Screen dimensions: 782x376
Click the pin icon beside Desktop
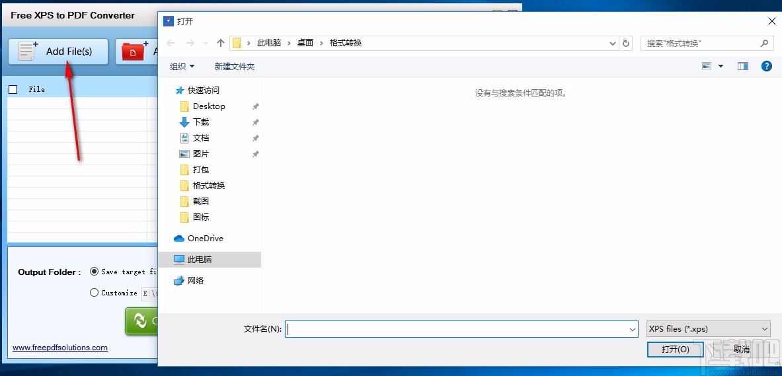coord(255,106)
